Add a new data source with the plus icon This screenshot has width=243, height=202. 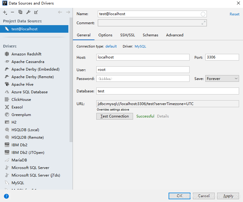5,12
